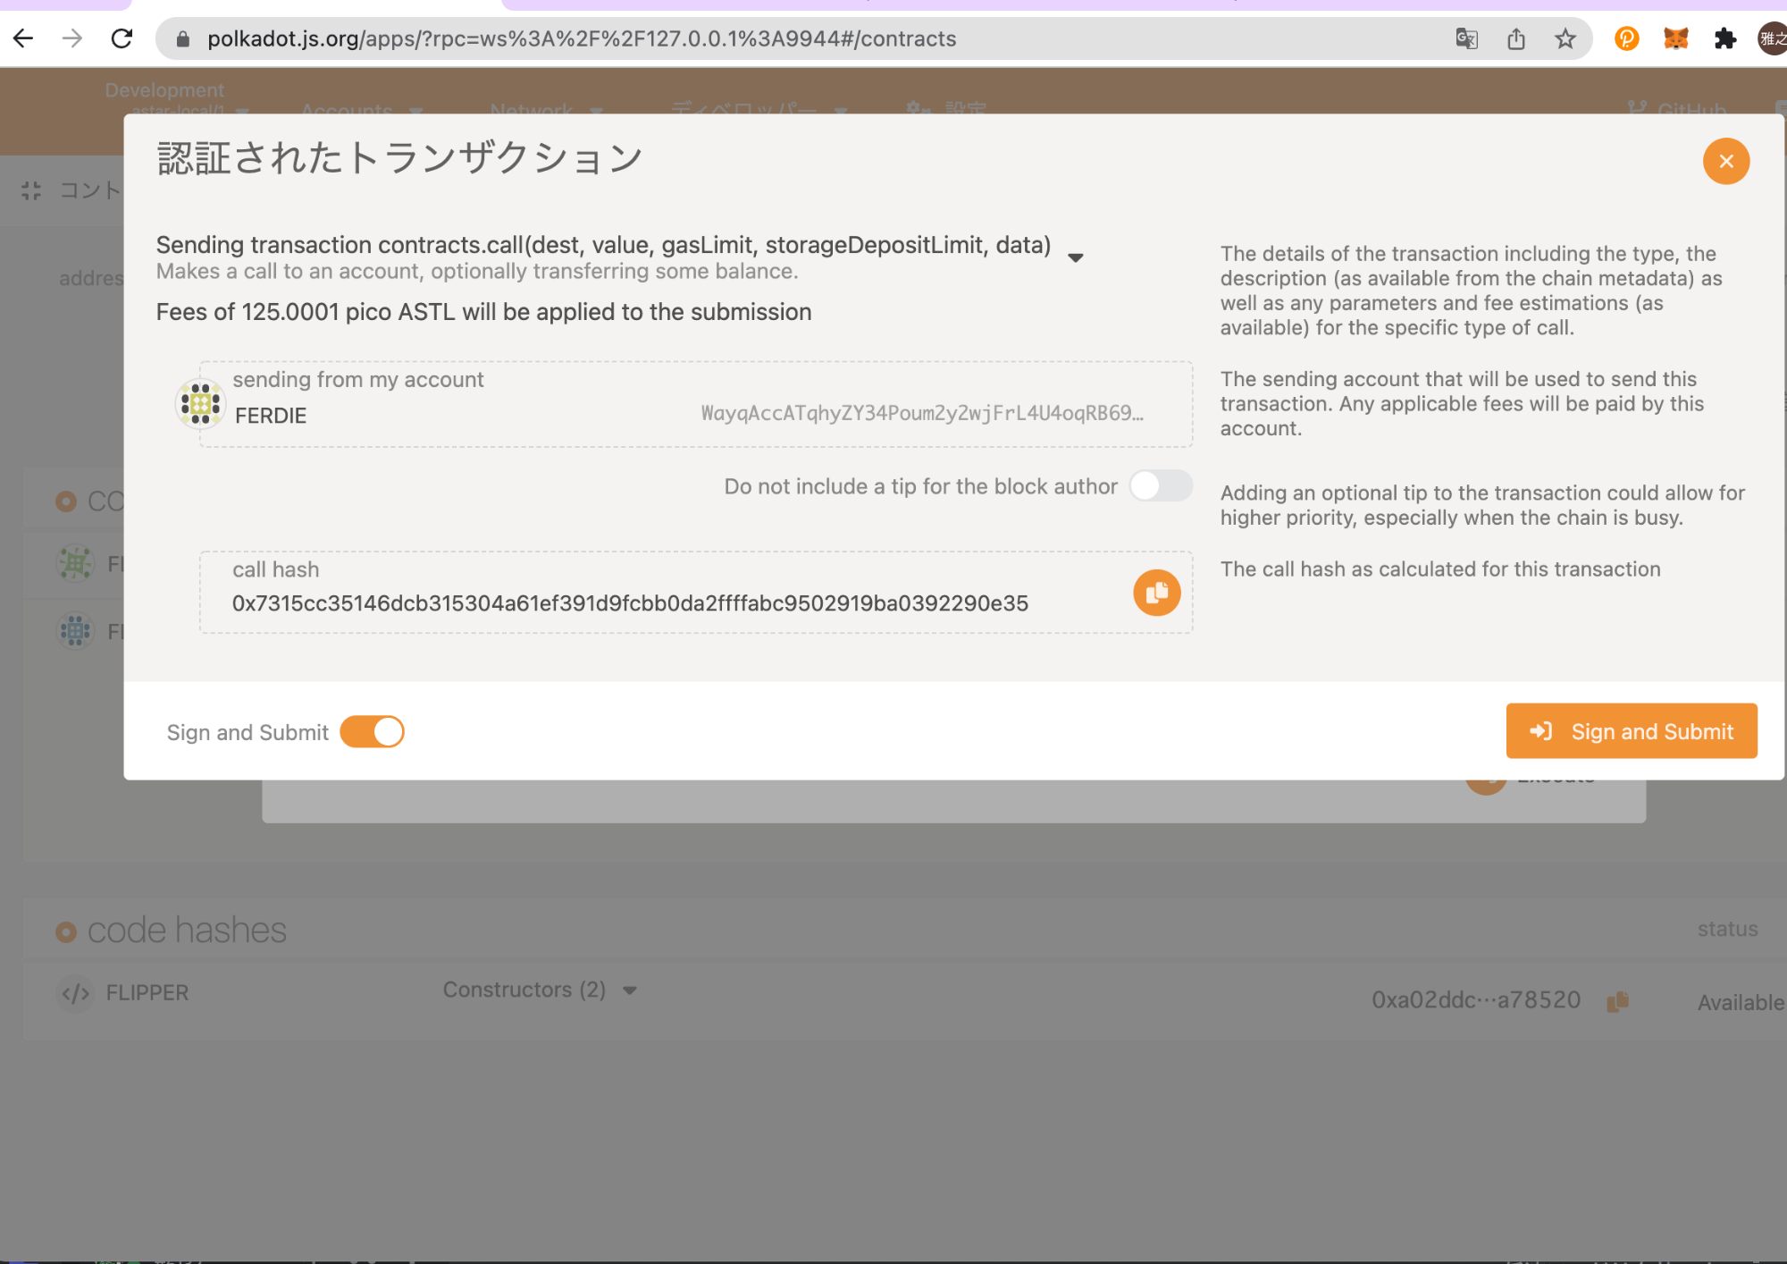Screen dimensions: 1787x1264
Task: Select the FERDIE sending account field
Action: point(695,404)
